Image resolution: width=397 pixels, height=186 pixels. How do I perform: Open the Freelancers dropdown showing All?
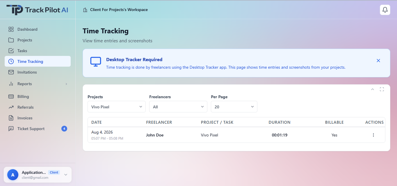[x=178, y=107]
